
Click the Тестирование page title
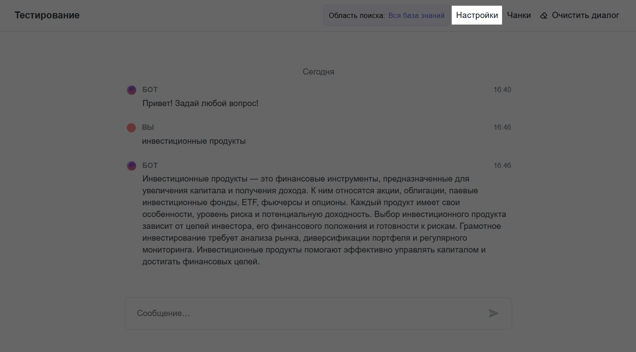tap(47, 15)
